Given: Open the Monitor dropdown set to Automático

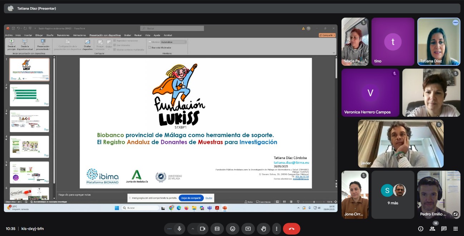Looking at the screenshot, I should (x=174, y=42).
